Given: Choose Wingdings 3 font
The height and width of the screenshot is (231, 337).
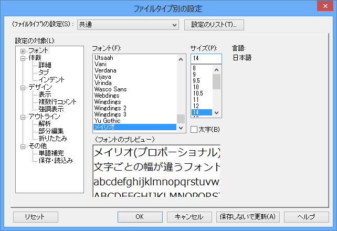Looking at the screenshot, I should [x=135, y=114].
